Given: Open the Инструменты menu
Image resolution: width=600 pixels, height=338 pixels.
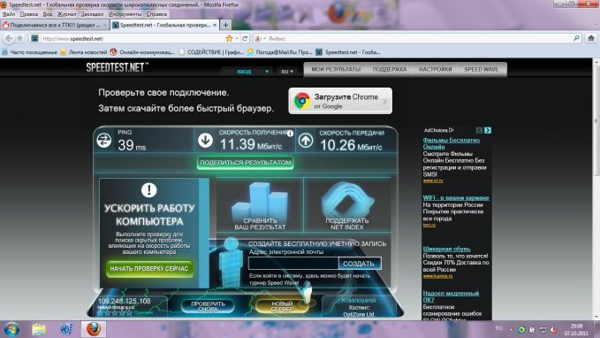Looking at the screenshot, I should [125, 14].
